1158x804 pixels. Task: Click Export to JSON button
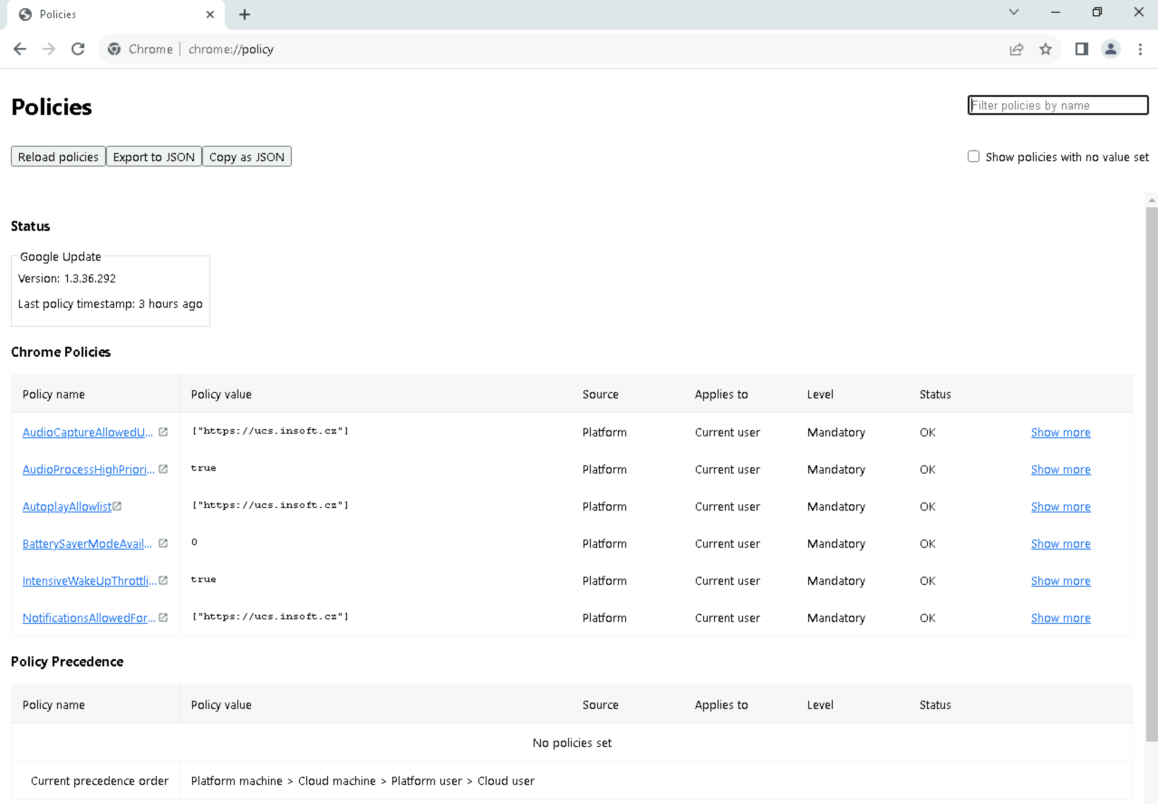[154, 157]
